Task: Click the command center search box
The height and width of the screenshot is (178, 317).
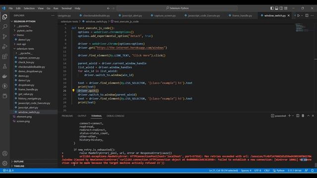Action: [x=177, y=8]
